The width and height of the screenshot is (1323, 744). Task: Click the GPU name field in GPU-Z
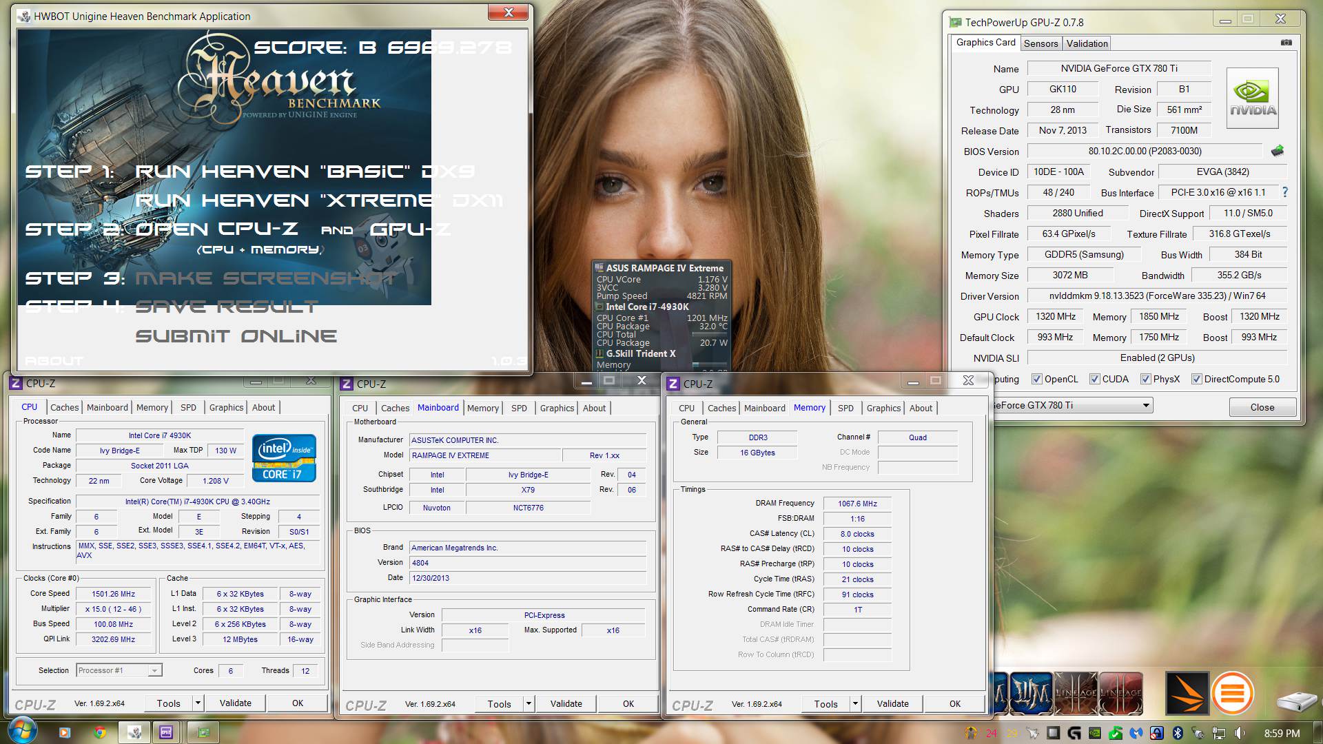[x=1118, y=68]
